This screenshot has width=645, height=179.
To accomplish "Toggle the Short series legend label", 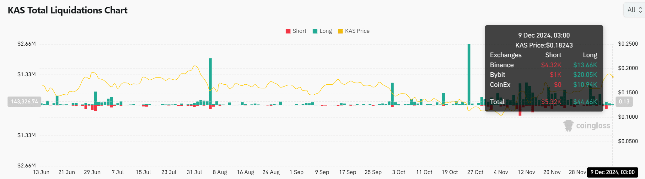I will (299, 31).
